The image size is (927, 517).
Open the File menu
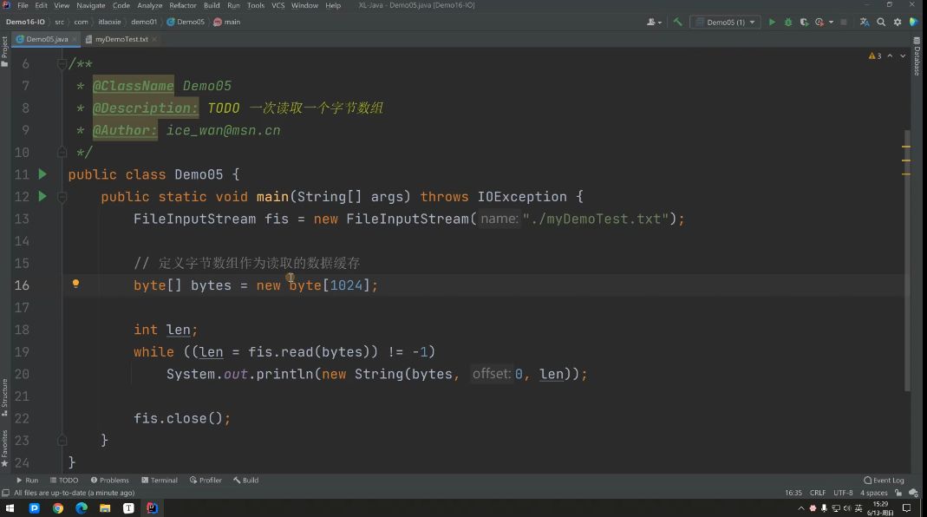[x=23, y=5]
